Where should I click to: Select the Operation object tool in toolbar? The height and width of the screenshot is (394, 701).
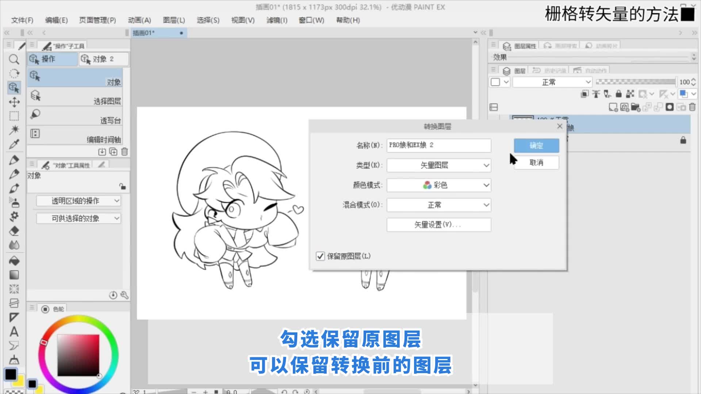tap(14, 88)
